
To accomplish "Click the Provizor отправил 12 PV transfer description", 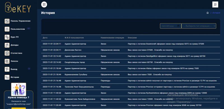I will click(171, 87).
